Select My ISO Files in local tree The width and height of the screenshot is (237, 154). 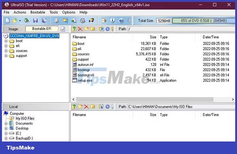tap(25, 119)
